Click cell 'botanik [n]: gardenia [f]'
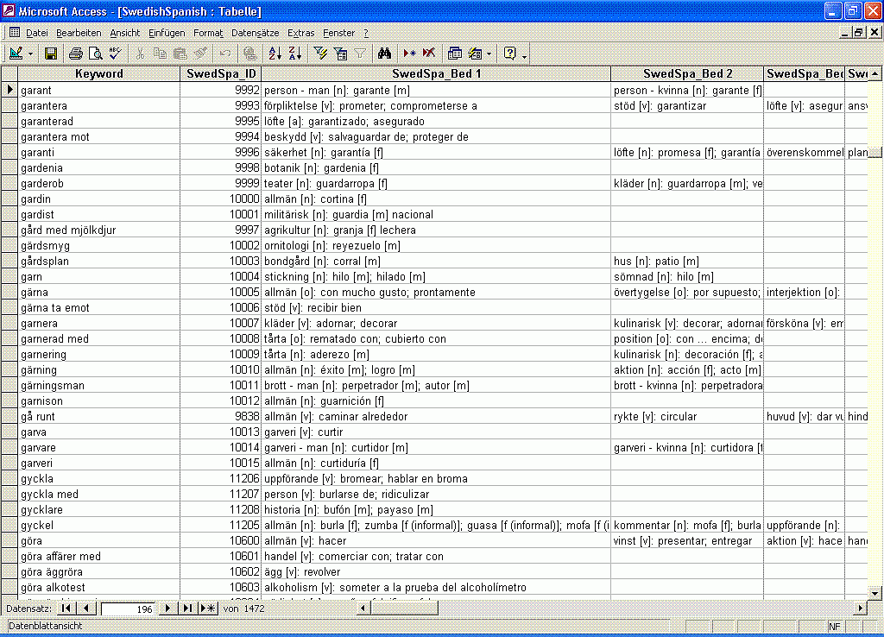This screenshot has width=884, height=637. click(x=436, y=167)
